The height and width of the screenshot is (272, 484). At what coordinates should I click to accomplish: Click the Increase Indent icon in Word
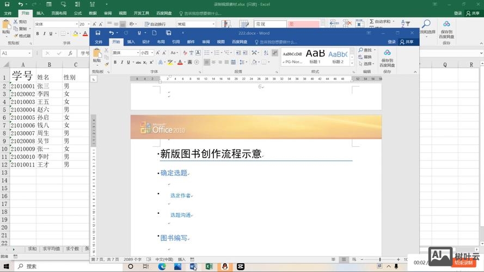[x=245, y=53]
